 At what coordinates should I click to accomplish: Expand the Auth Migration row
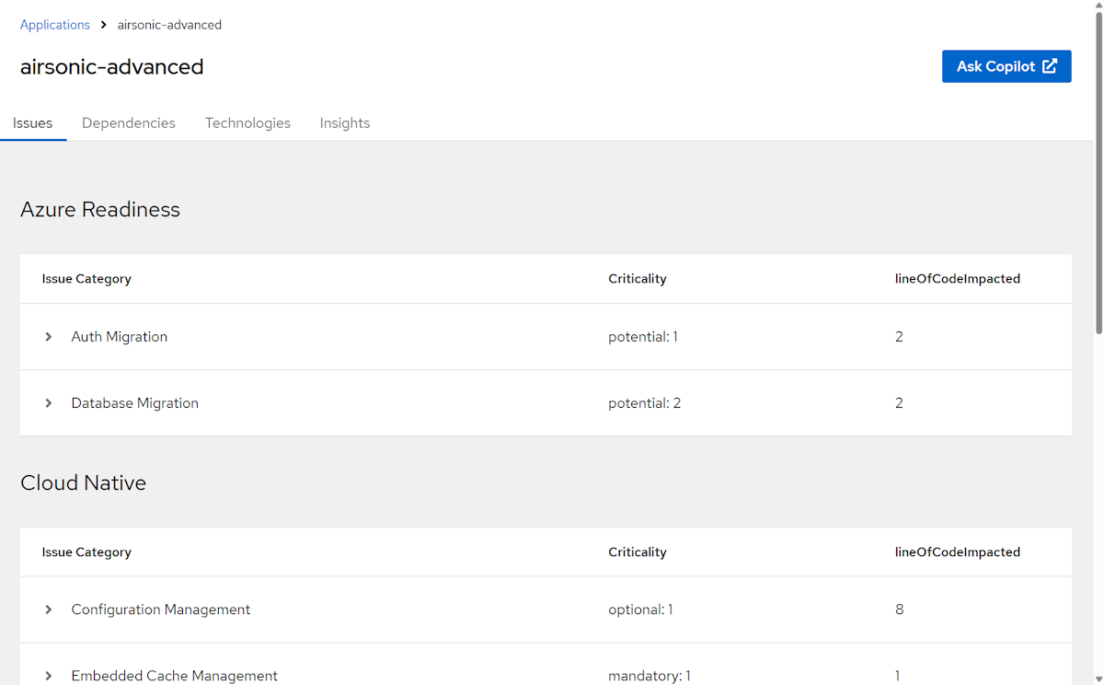49,337
